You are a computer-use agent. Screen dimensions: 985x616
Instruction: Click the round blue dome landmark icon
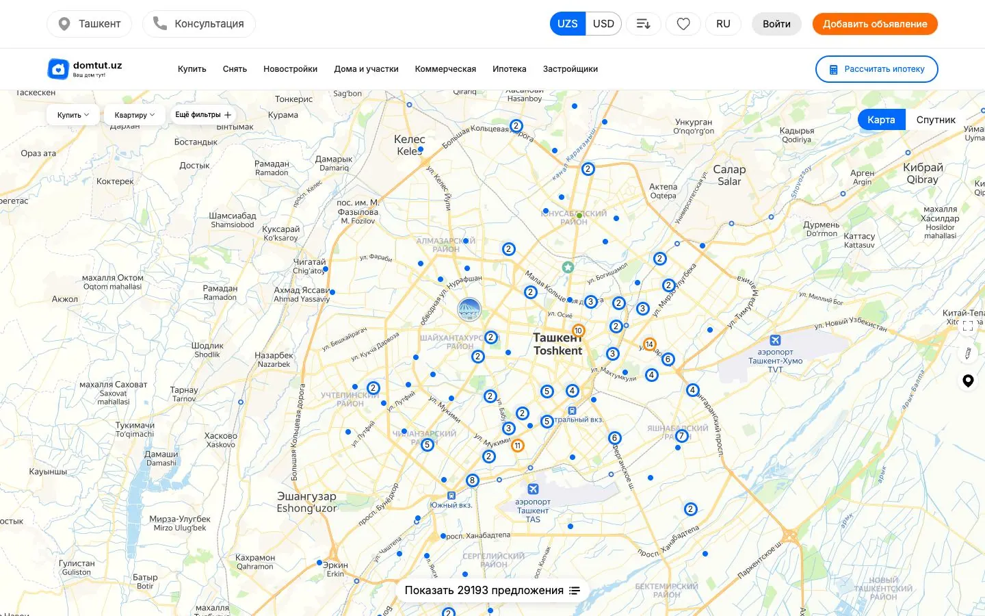tap(469, 310)
